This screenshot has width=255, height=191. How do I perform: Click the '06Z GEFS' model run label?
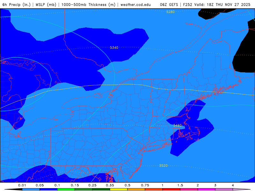click(169, 4)
